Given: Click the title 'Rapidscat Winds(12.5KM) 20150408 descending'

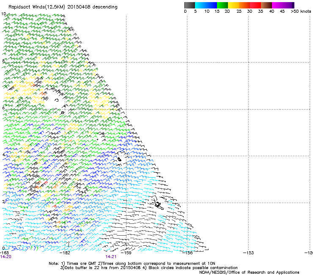Looking at the screenshot, I should (63, 7).
